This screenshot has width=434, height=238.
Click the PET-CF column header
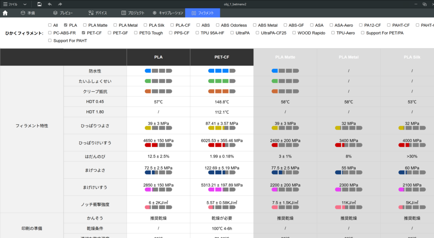click(222, 57)
